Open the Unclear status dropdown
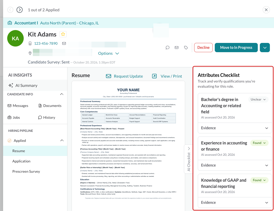This screenshot has height=211, width=274. pyautogui.click(x=258, y=99)
